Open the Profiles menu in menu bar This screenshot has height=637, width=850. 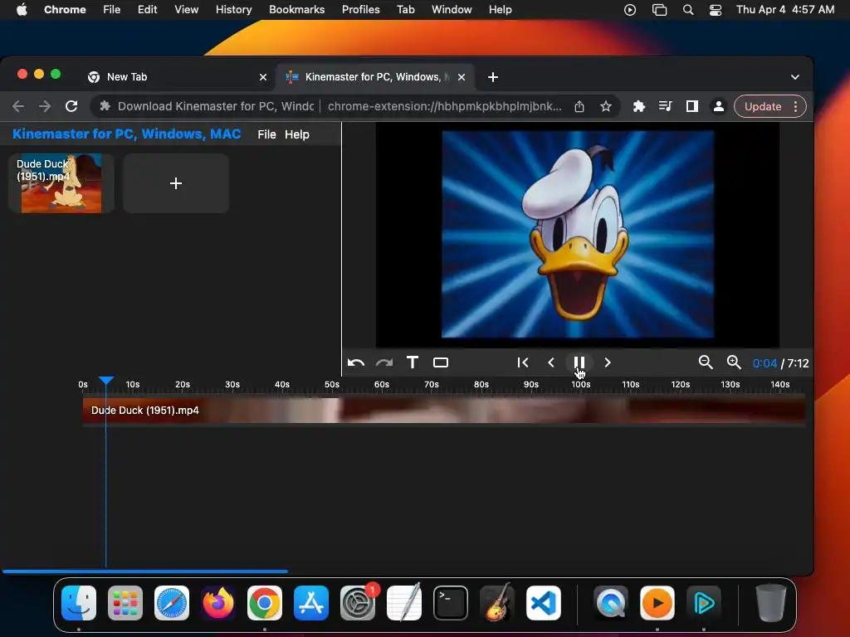(360, 9)
